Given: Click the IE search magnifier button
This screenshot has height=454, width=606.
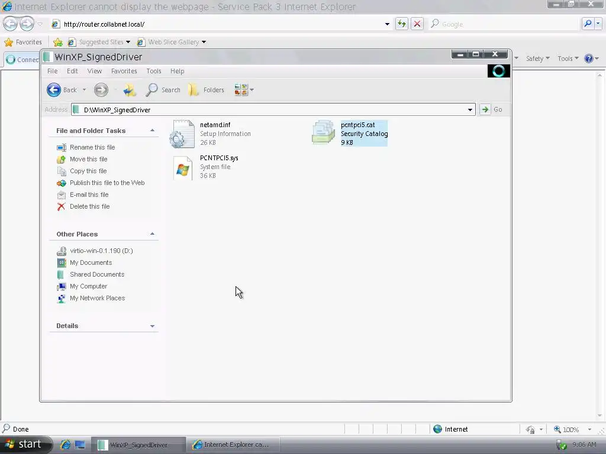Looking at the screenshot, I should click(588, 24).
